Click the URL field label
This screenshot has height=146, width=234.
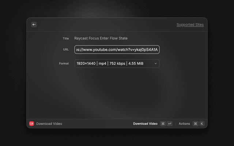pyautogui.click(x=66, y=49)
